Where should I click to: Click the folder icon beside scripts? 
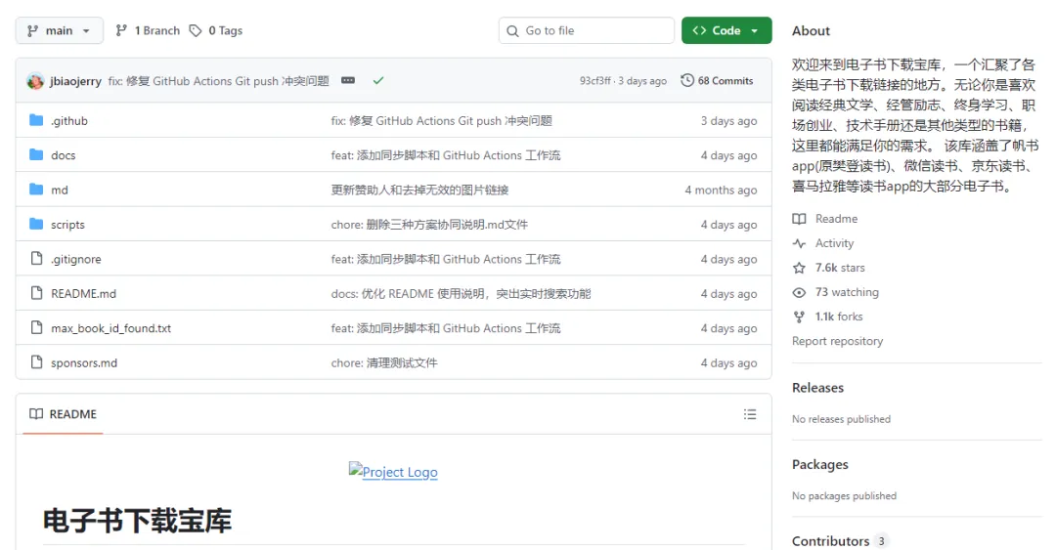(x=36, y=224)
